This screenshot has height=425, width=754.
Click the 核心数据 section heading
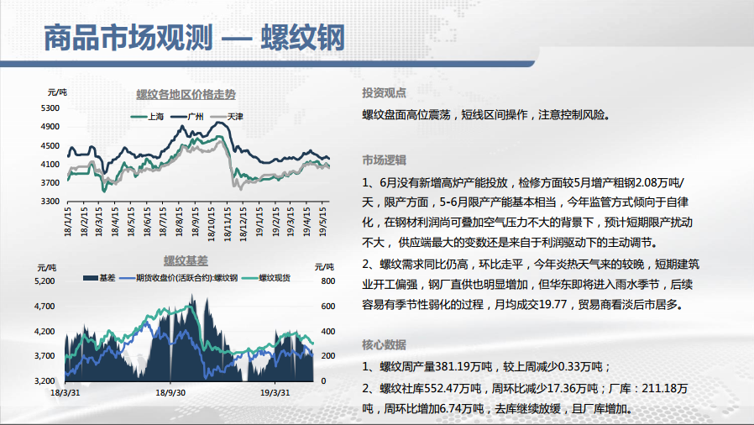point(385,344)
